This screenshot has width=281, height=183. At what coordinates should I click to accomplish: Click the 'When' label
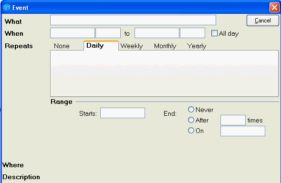tap(14, 34)
